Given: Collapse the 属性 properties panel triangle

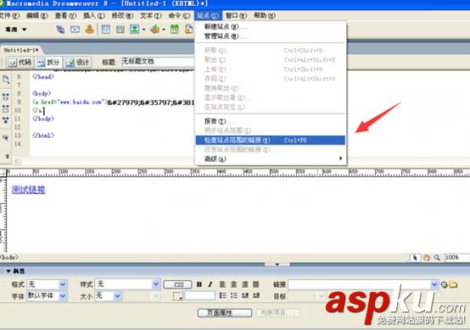Looking at the screenshot, I should point(8,271).
